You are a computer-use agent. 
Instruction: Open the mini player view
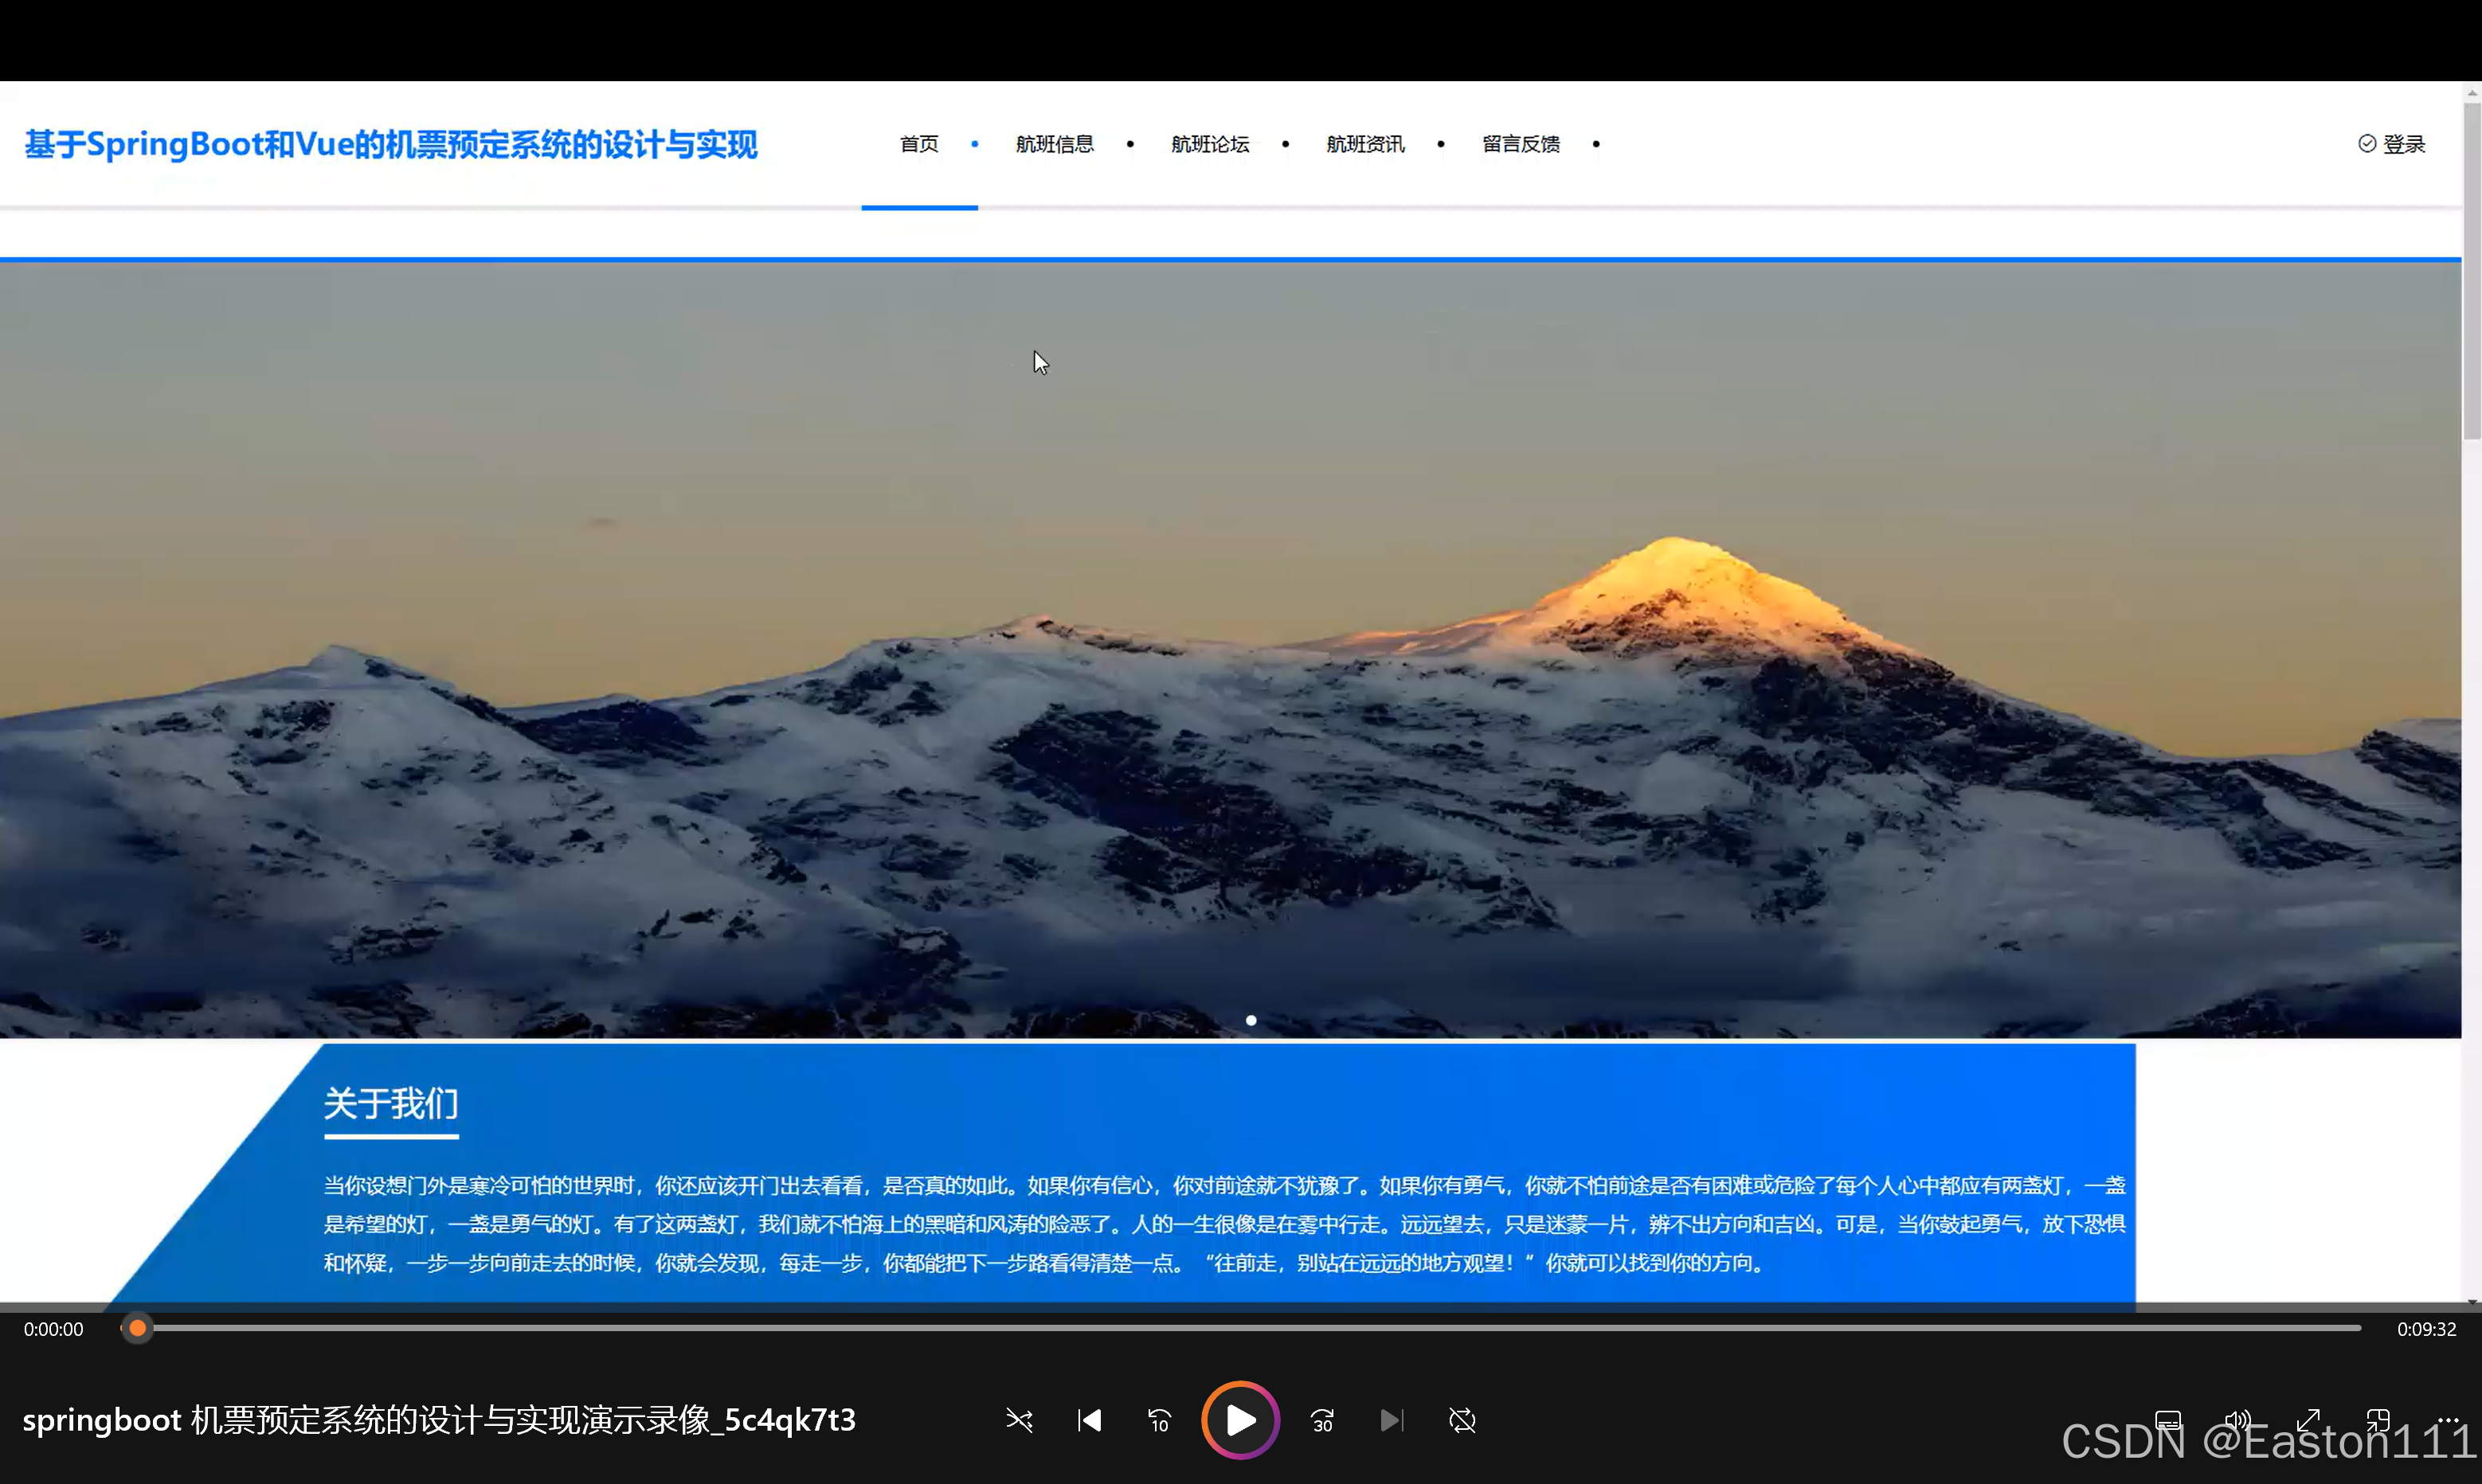coord(2377,1420)
